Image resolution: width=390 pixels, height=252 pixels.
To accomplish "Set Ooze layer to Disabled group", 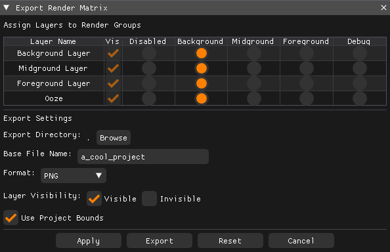I will click(x=149, y=98).
